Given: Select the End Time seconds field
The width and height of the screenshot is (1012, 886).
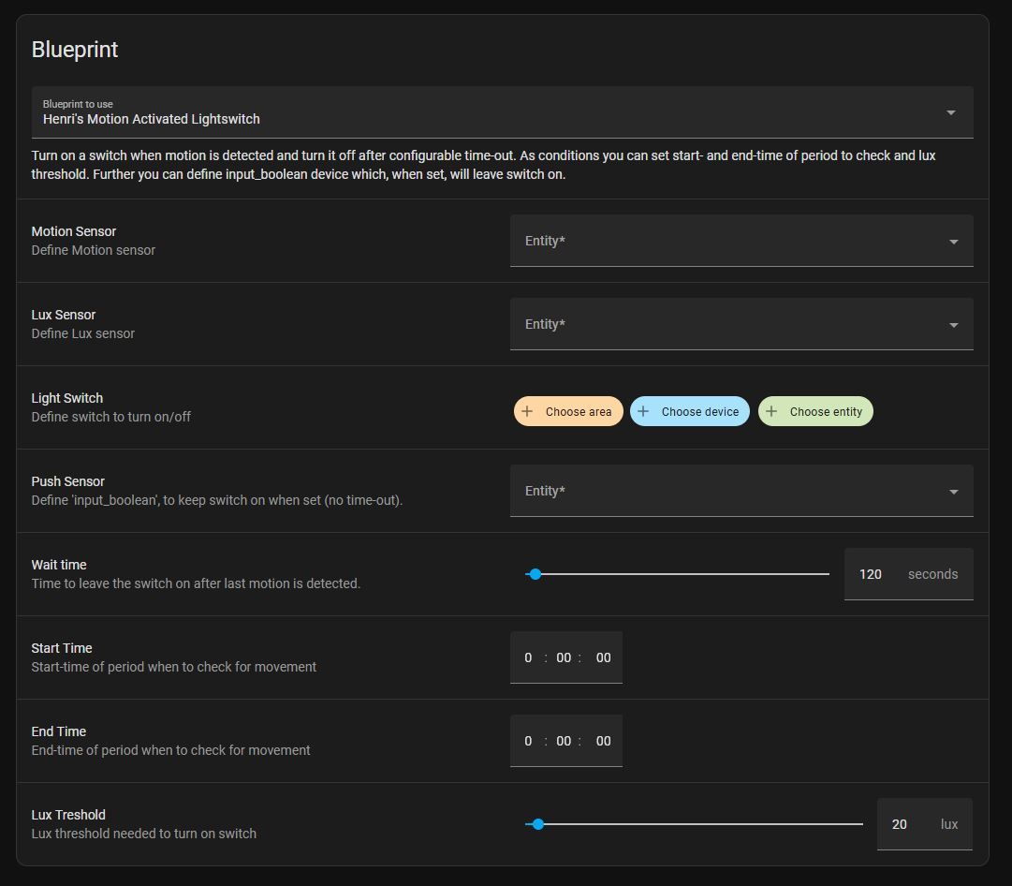Looking at the screenshot, I should pos(603,741).
